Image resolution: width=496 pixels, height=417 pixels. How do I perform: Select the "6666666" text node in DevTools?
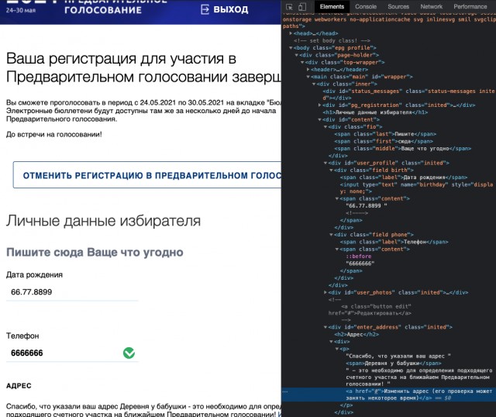(360, 264)
